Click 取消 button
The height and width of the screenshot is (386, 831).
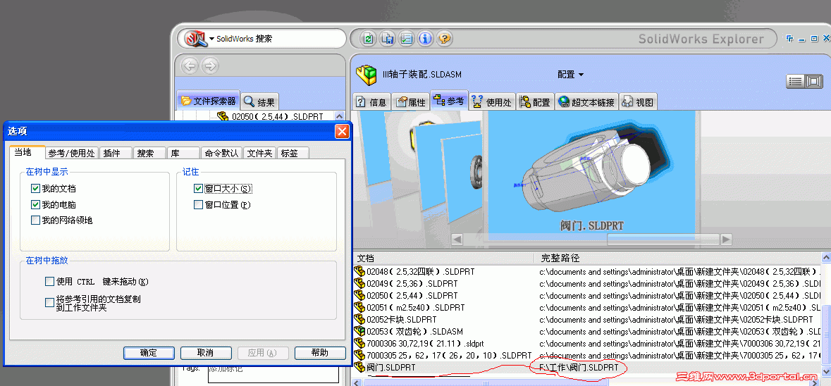click(x=206, y=353)
